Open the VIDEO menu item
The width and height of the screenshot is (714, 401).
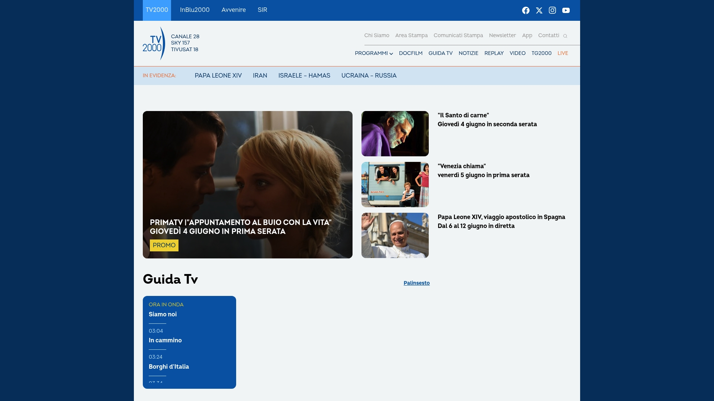pyautogui.click(x=517, y=53)
